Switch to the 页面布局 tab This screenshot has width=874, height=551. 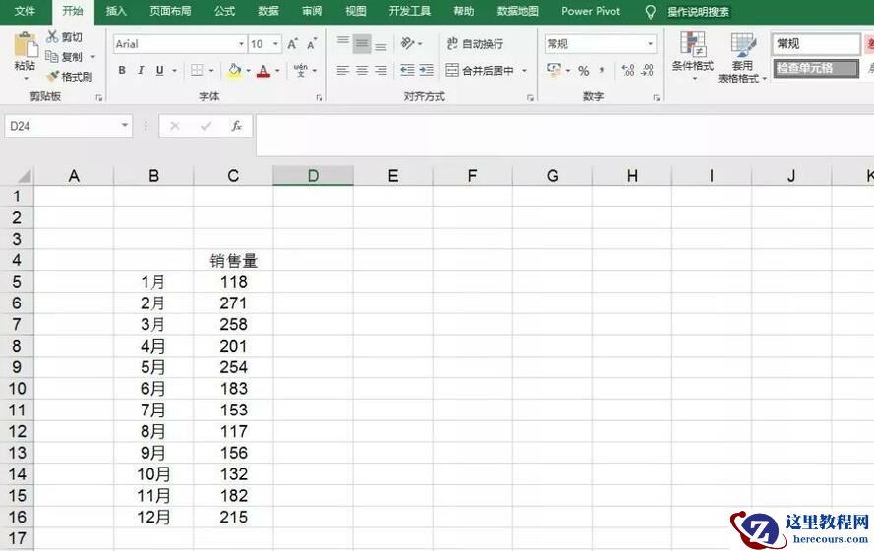pos(170,11)
